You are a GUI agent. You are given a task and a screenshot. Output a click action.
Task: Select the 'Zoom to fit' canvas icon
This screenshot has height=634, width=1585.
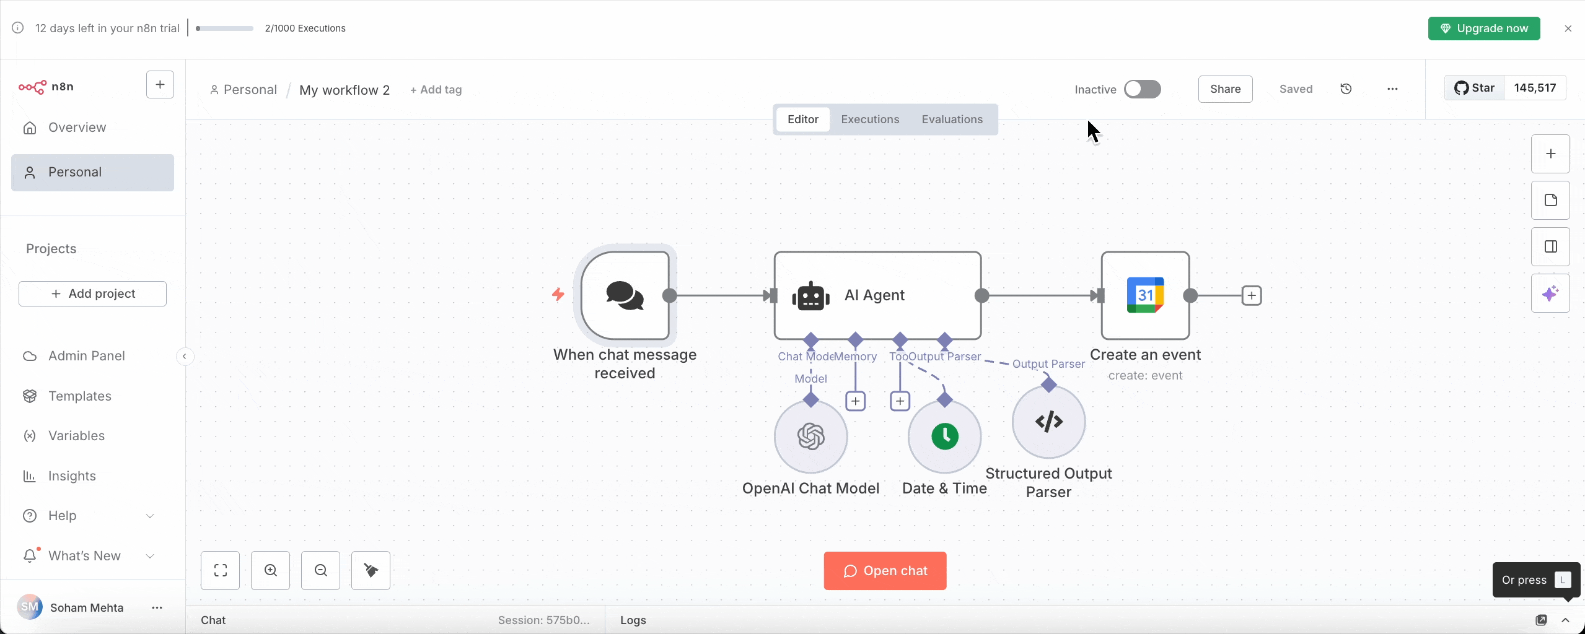tap(221, 570)
